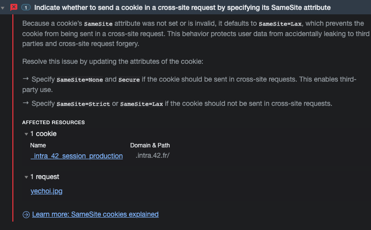Image resolution: width=371 pixels, height=230 pixels.
Task: Click the .intra.42.fr/ domain value
Action: tap(153, 156)
